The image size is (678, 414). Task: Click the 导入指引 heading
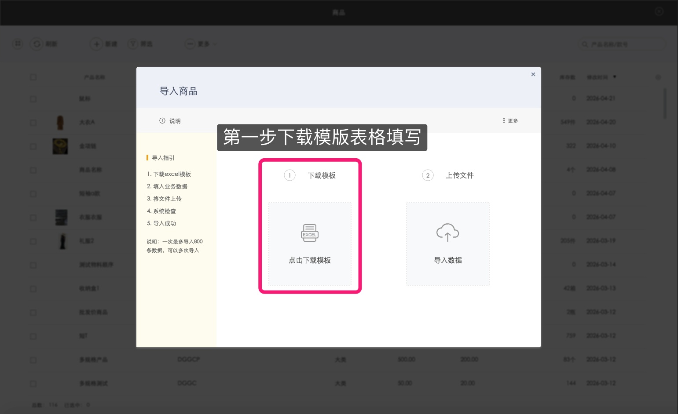point(163,158)
